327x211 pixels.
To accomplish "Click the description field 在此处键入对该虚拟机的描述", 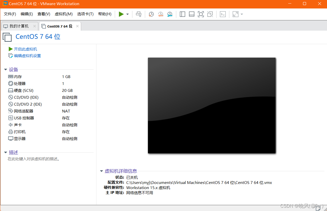I will (34, 159).
